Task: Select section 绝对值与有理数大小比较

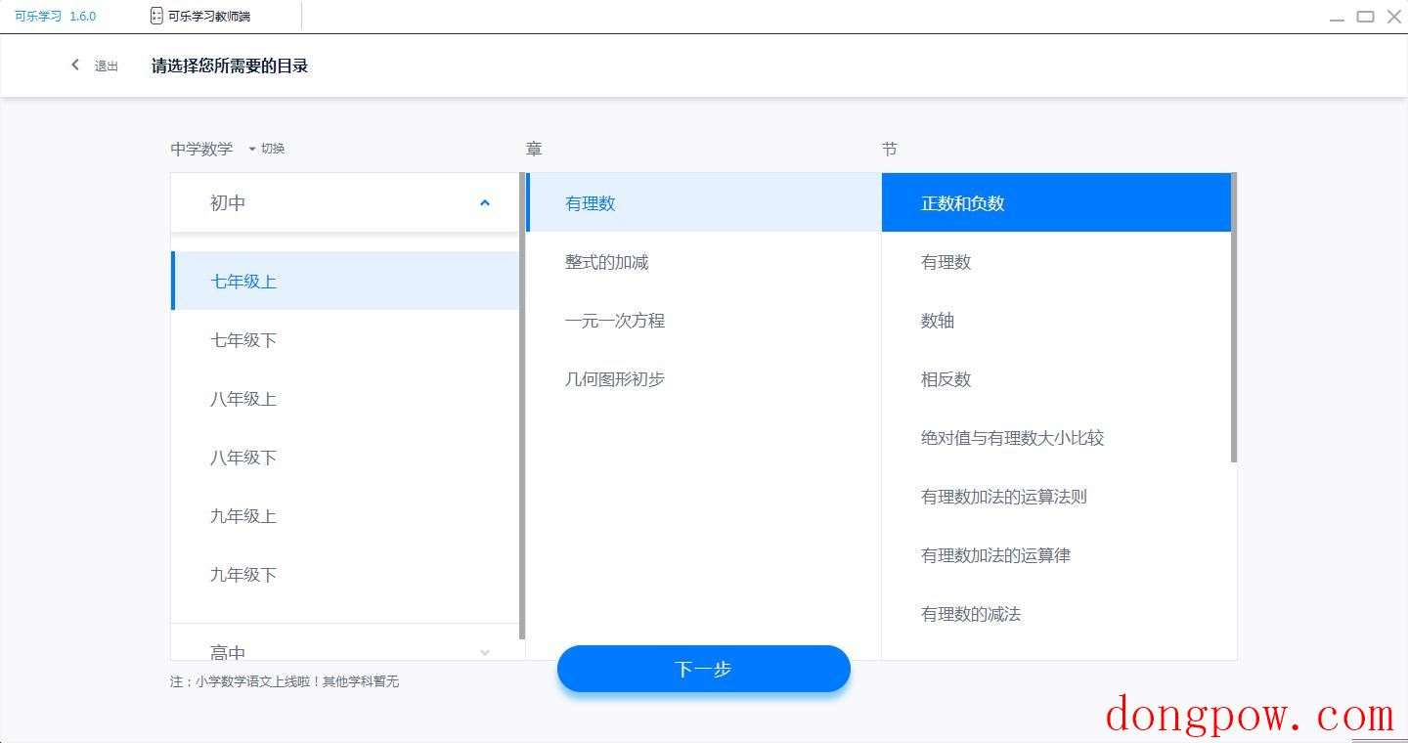Action: pyautogui.click(x=1056, y=438)
